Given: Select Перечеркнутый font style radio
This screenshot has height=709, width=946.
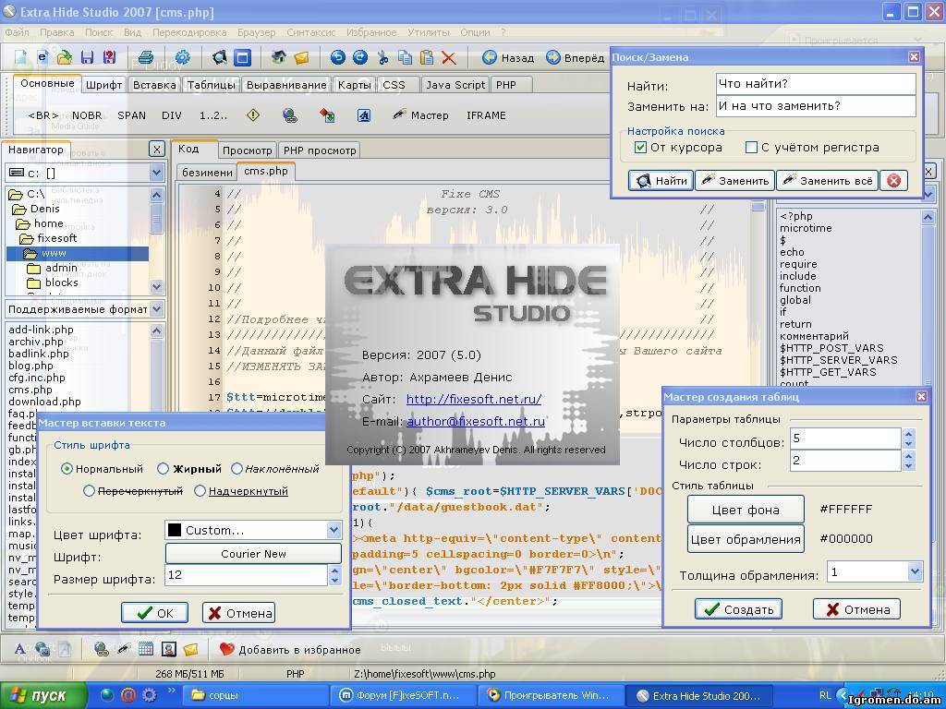Looking at the screenshot, I should pos(89,491).
